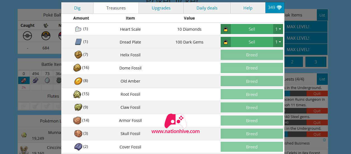351x154 pixels.
Task: Open Dread Plate sell amount dropdown
Action: (x=278, y=42)
